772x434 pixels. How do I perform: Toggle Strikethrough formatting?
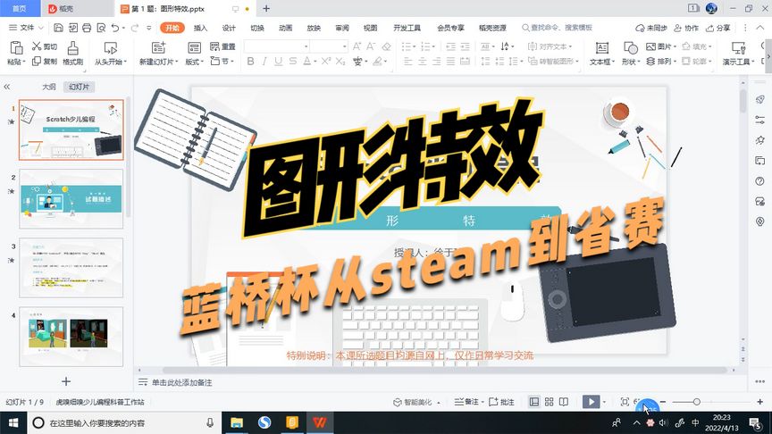[x=293, y=61]
